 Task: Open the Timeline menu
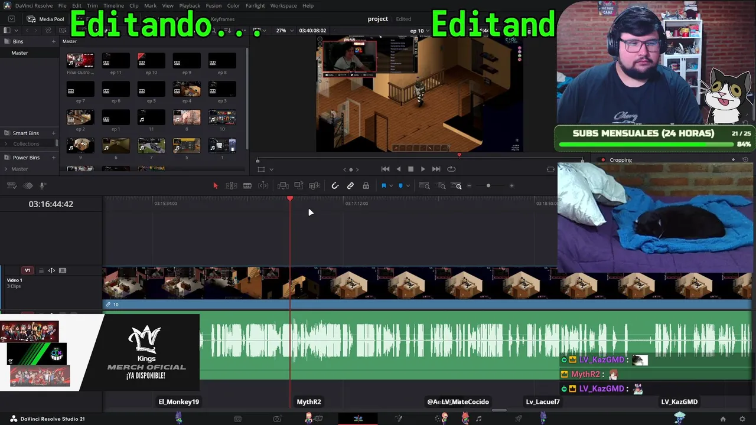coord(113,6)
